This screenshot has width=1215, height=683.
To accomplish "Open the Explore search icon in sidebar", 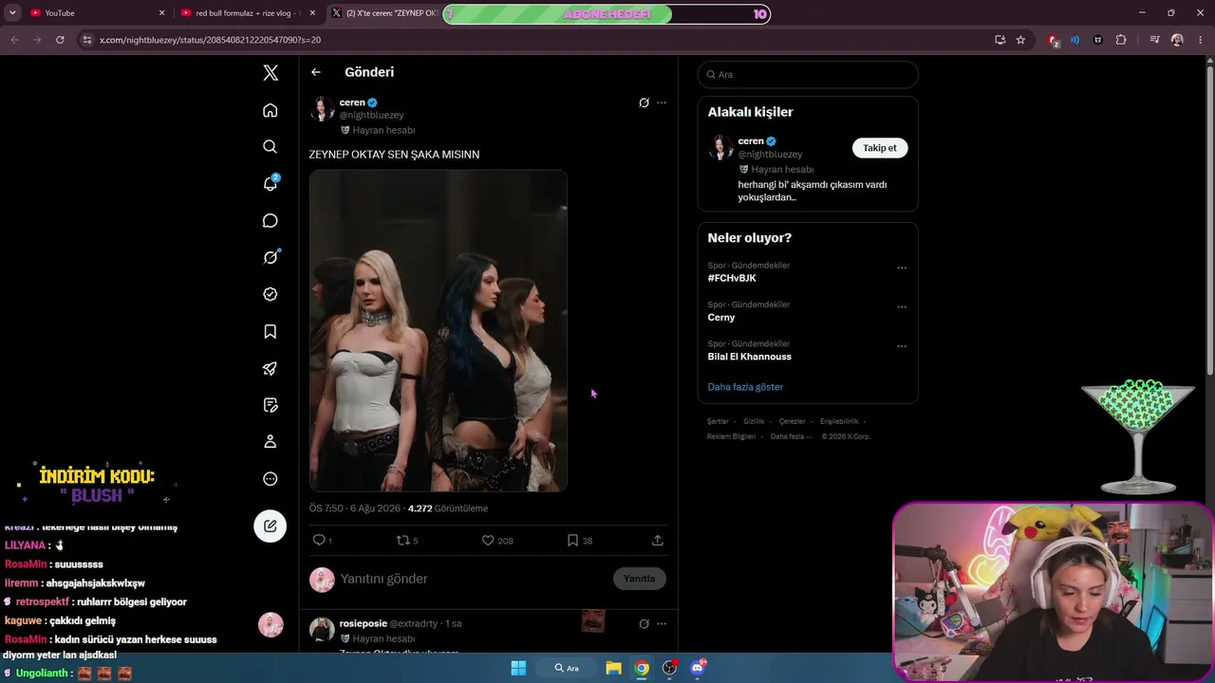I will point(271,147).
